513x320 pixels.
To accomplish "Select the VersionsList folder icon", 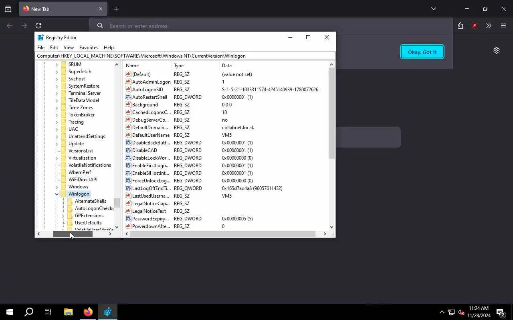I will tap(63, 151).
